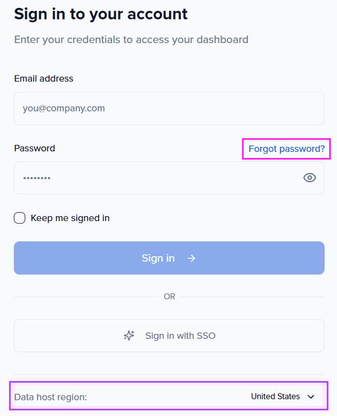The width and height of the screenshot is (337, 416).
Task: Tick the Keep me signed in checkbox
Action: pos(20,218)
